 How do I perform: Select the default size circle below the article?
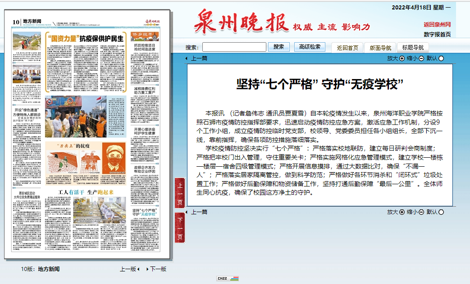point(441,212)
